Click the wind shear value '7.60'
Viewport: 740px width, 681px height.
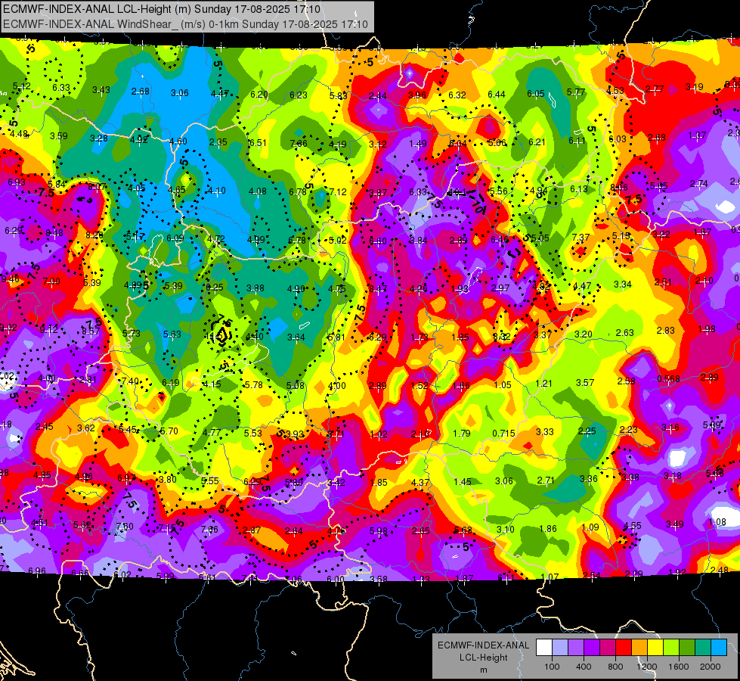125,527
